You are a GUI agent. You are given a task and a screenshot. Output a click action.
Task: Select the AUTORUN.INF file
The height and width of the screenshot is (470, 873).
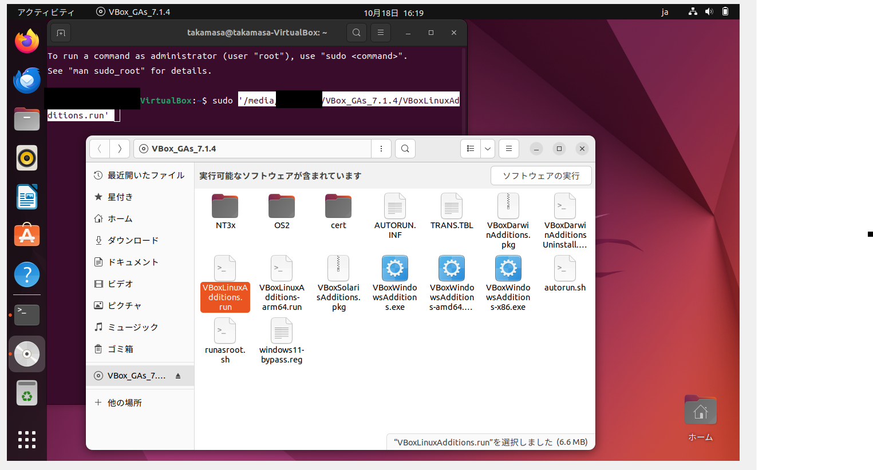(395, 216)
